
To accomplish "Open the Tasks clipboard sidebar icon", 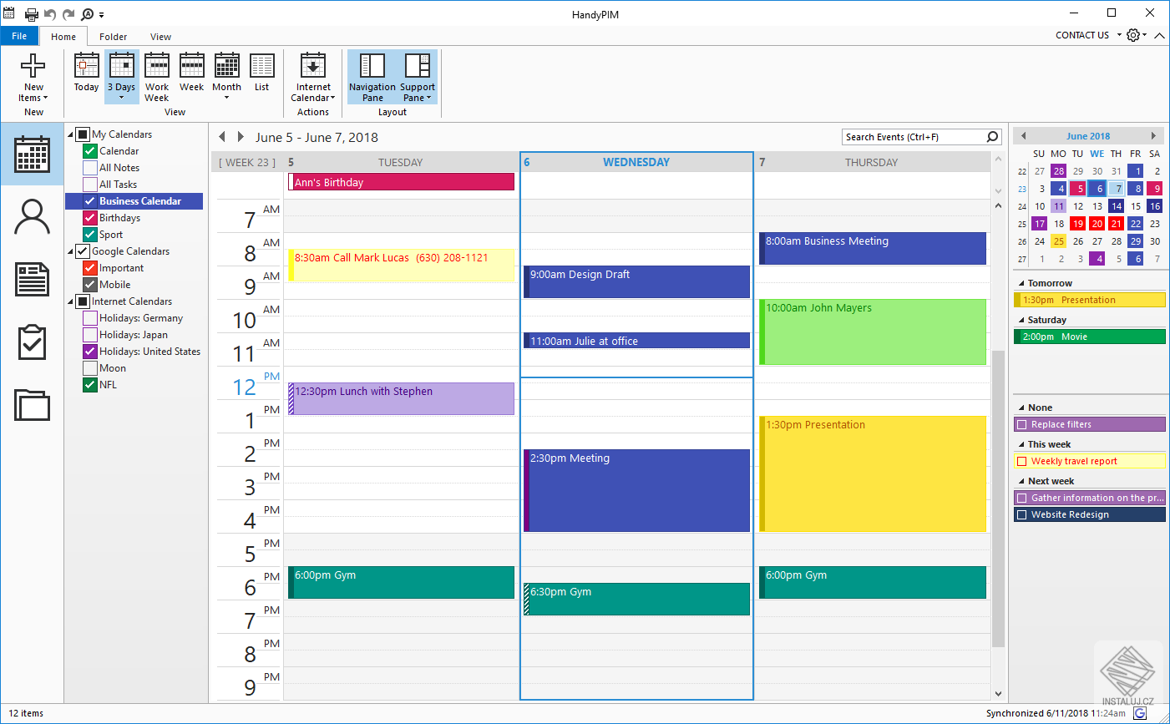I will [33, 342].
